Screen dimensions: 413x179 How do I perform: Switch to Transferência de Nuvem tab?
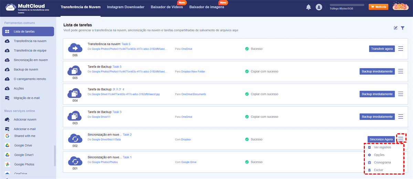tap(81, 7)
